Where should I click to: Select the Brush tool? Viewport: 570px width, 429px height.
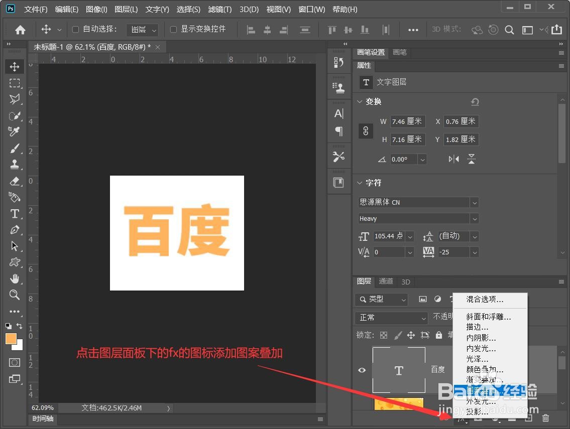click(x=15, y=148)
